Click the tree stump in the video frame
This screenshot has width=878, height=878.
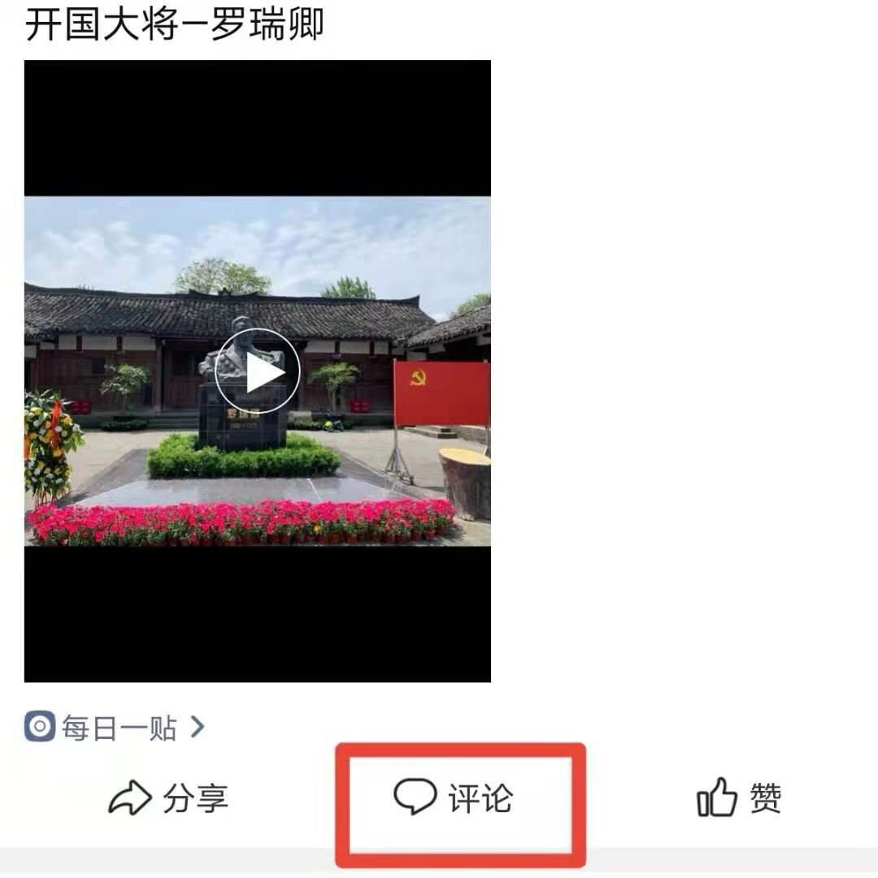(x=465, y=484)
